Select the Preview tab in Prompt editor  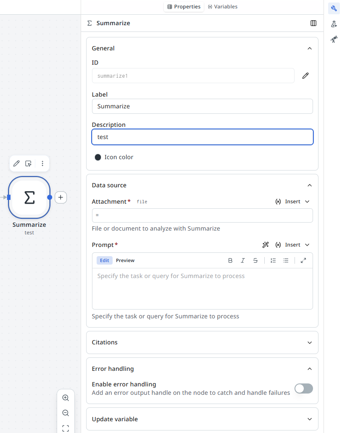(x=125, y=260)
